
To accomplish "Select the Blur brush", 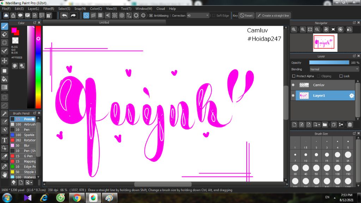I will 23,146.
